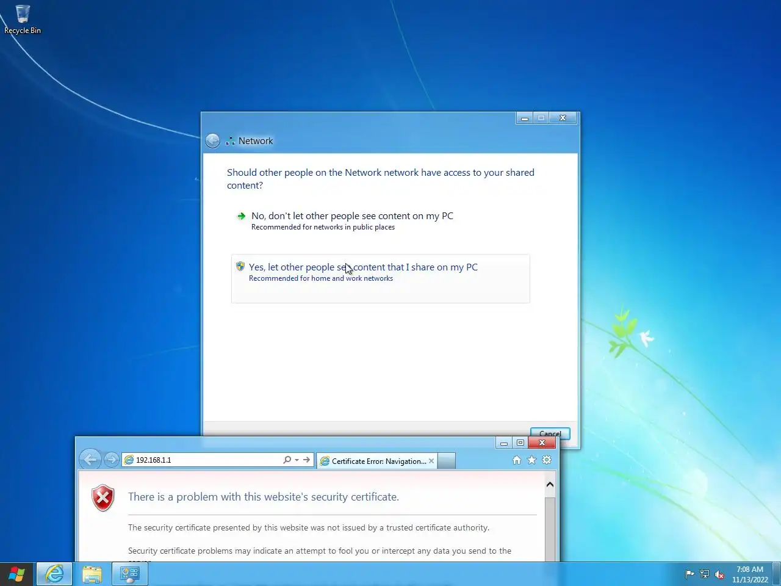This screenshot has width=781, height=586.
Task: Click the Home icon in Internet Explorer
Action: [x=517, y=460]
